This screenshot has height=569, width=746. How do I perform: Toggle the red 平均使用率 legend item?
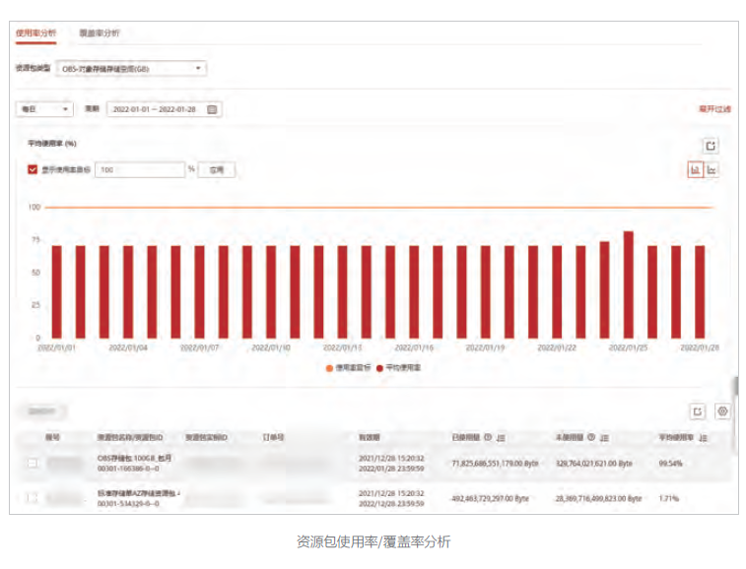click(x=399, y=367)
